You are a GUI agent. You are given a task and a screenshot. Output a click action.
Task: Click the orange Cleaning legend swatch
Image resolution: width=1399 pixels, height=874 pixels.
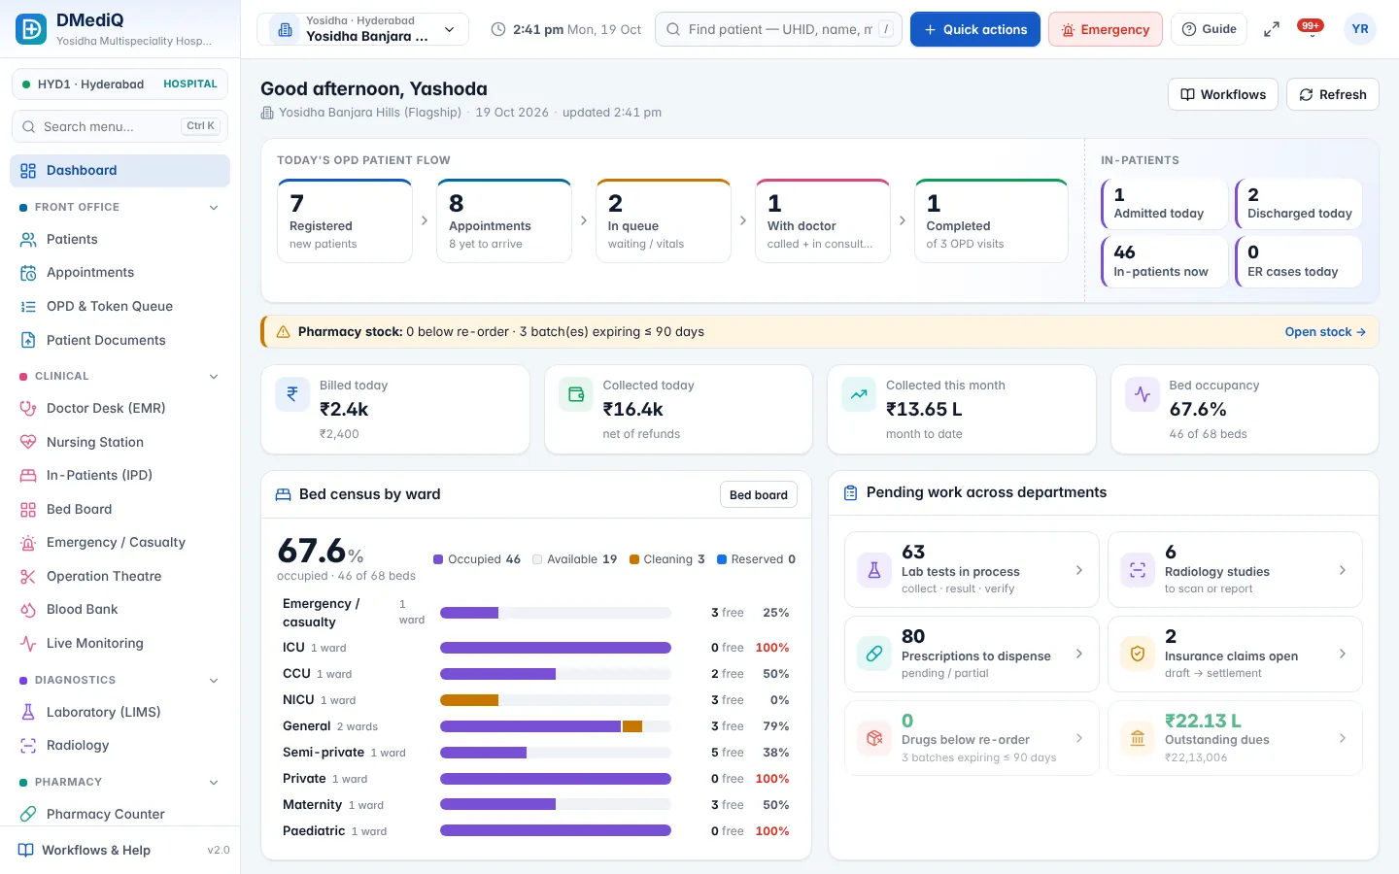pyautogui.click(x=634, y=559)
